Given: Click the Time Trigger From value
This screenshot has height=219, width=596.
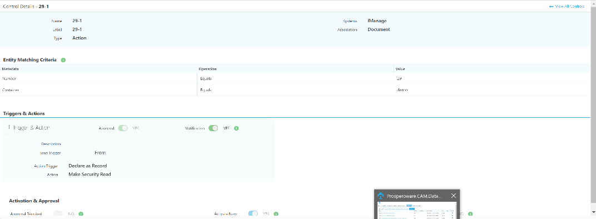Looking at the screenshot, I should click(x=100, y=152).
